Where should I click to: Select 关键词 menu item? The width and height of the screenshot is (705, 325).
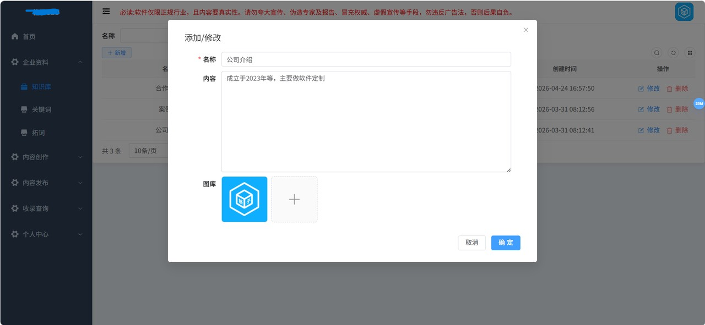[x=46, y=109]
